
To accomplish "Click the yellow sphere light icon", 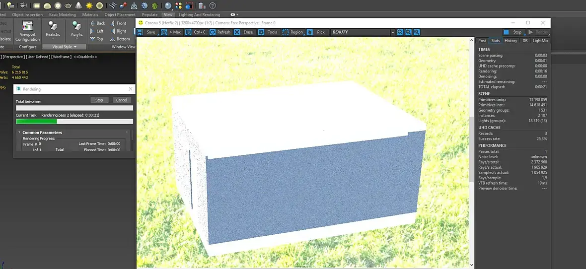I will coord(99,5).
